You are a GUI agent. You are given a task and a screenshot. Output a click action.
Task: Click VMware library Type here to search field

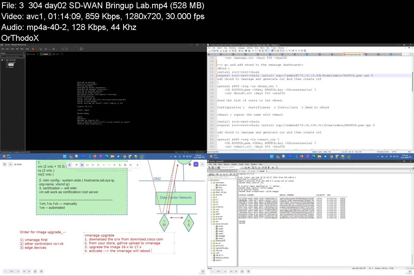[13, 56]
